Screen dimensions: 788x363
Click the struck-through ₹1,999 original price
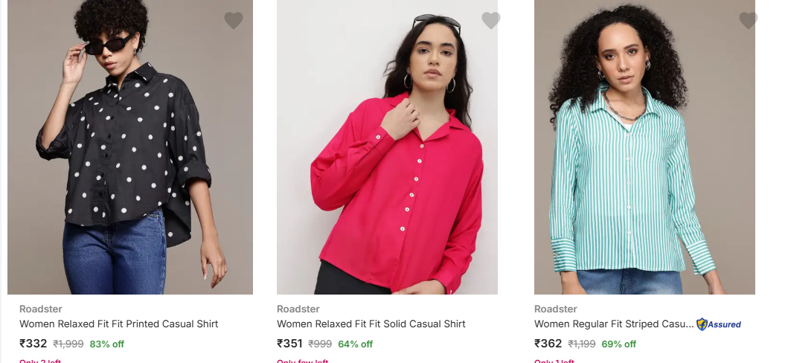tap(68, 344)
